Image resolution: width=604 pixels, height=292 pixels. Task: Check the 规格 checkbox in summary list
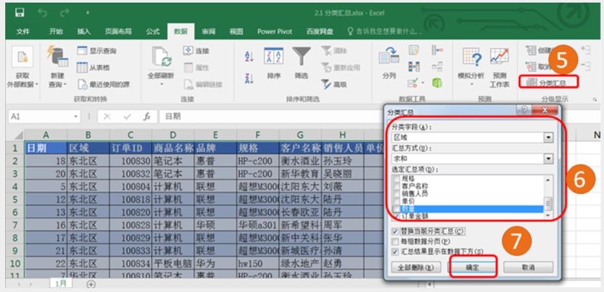[396, 178]
